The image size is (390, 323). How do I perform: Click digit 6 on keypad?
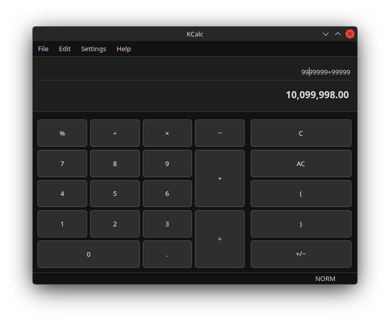[167, 194]
